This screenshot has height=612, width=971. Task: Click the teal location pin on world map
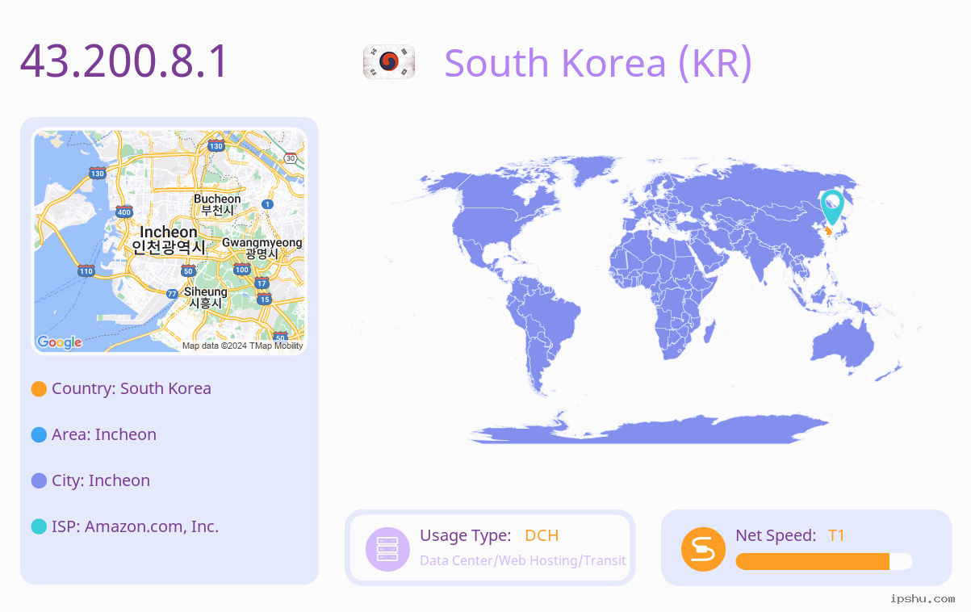[x=832, y=207]
